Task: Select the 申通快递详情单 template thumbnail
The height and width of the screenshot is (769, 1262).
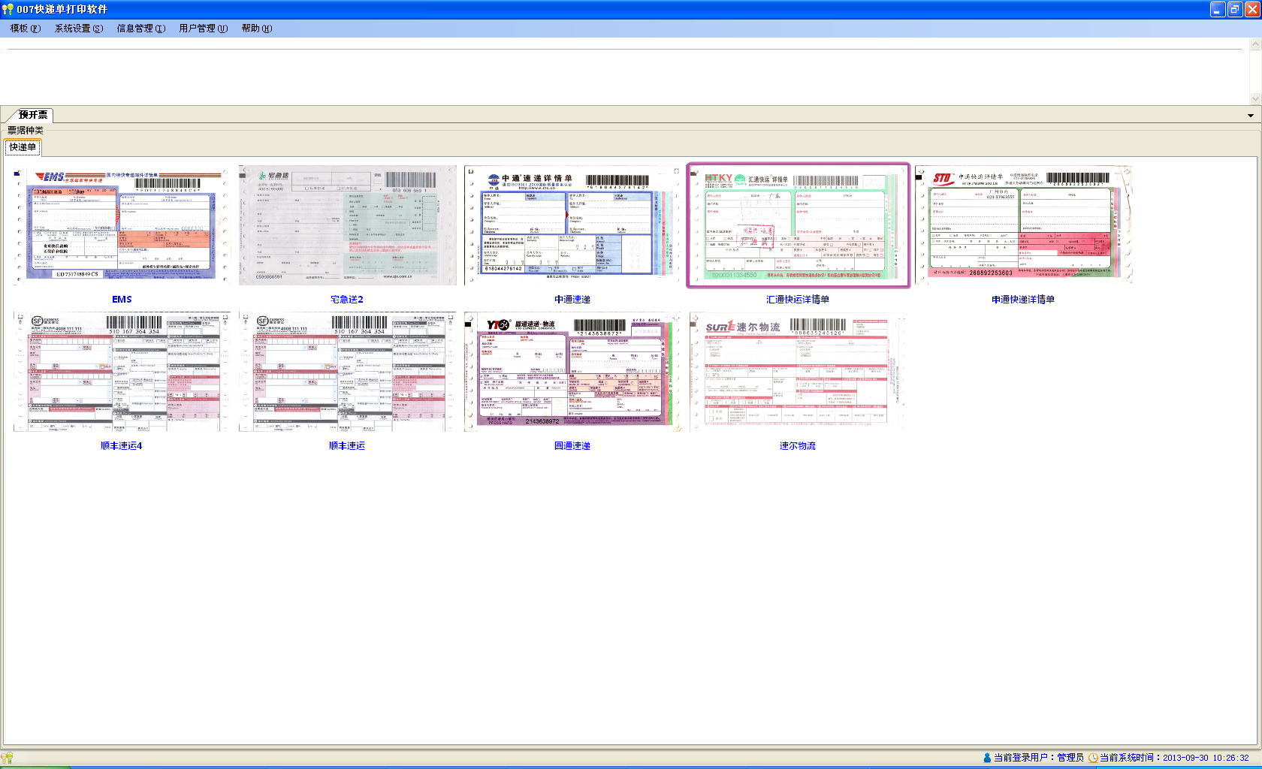Action: (x=1023, y=225)
